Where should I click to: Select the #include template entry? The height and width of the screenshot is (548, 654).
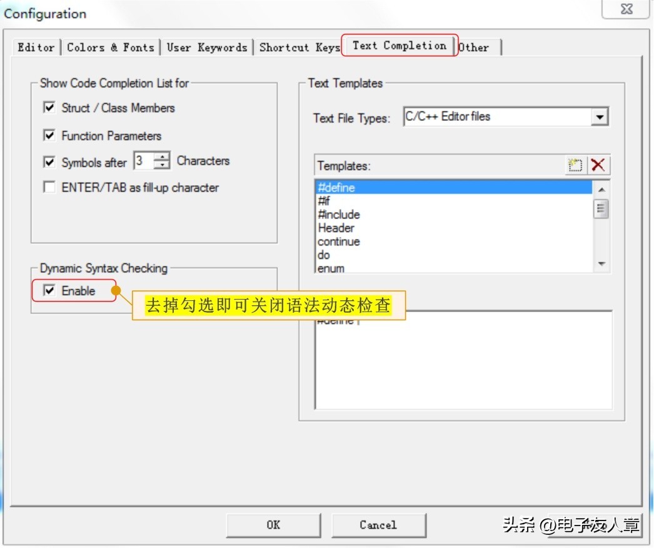[341, 215]
